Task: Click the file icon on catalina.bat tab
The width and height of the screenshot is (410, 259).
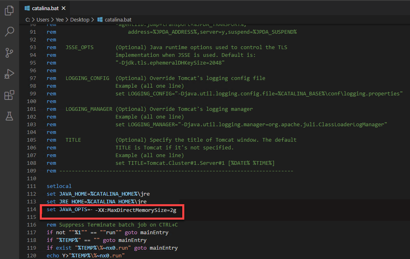Action: point(27,9)
